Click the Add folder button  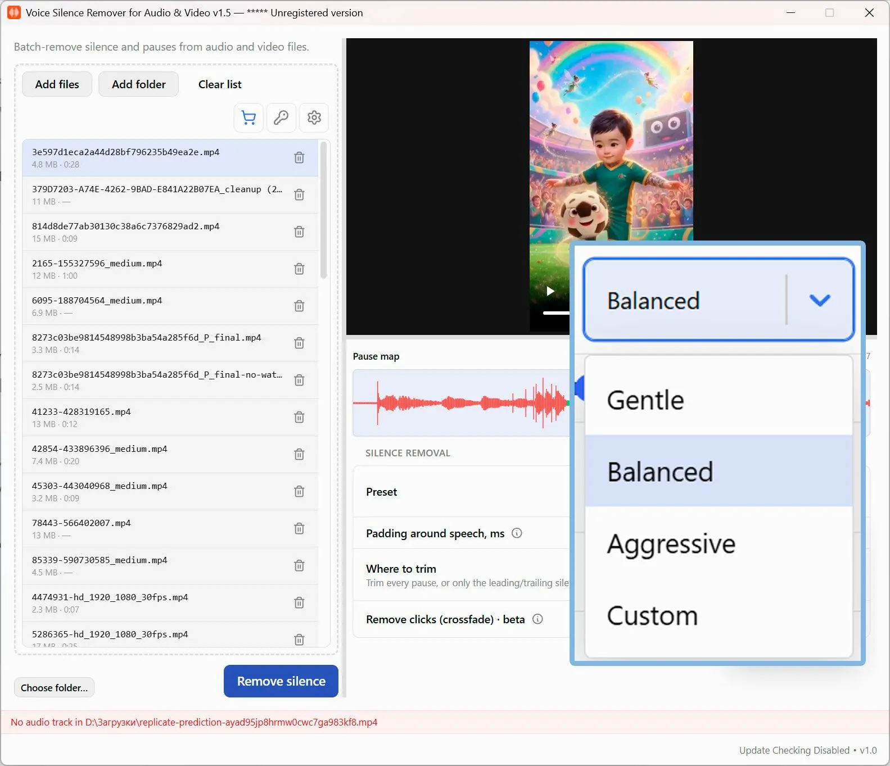tap(138, 84)
